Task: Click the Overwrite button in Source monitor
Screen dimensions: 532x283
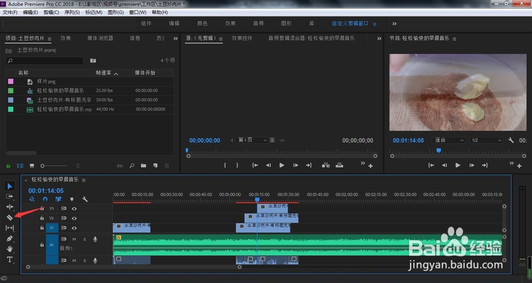Action: (339, 165)
